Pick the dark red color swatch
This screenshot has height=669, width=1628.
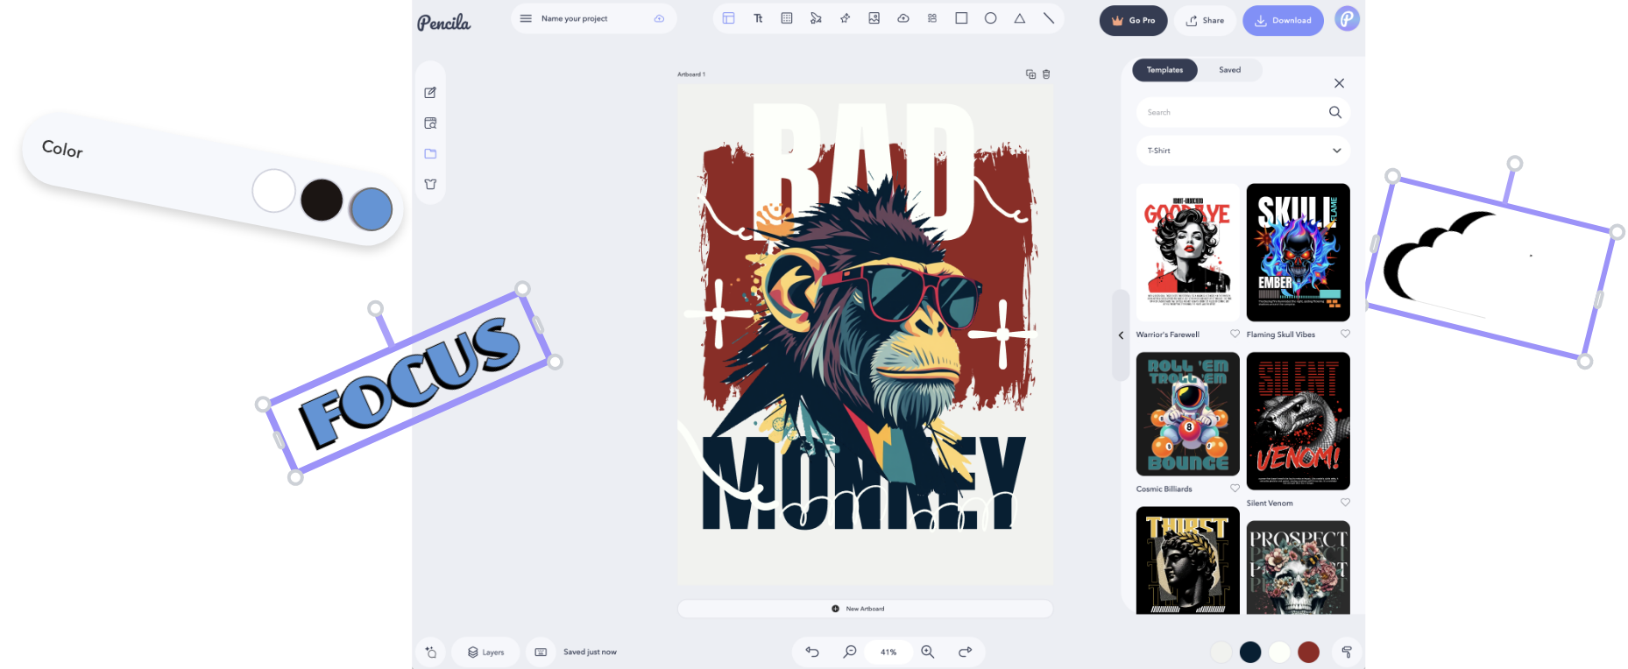(x=1308, y=651)
